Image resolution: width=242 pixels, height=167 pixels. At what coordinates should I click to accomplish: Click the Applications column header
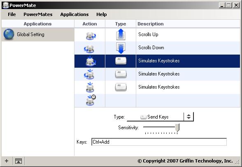[x=38, y=24]
